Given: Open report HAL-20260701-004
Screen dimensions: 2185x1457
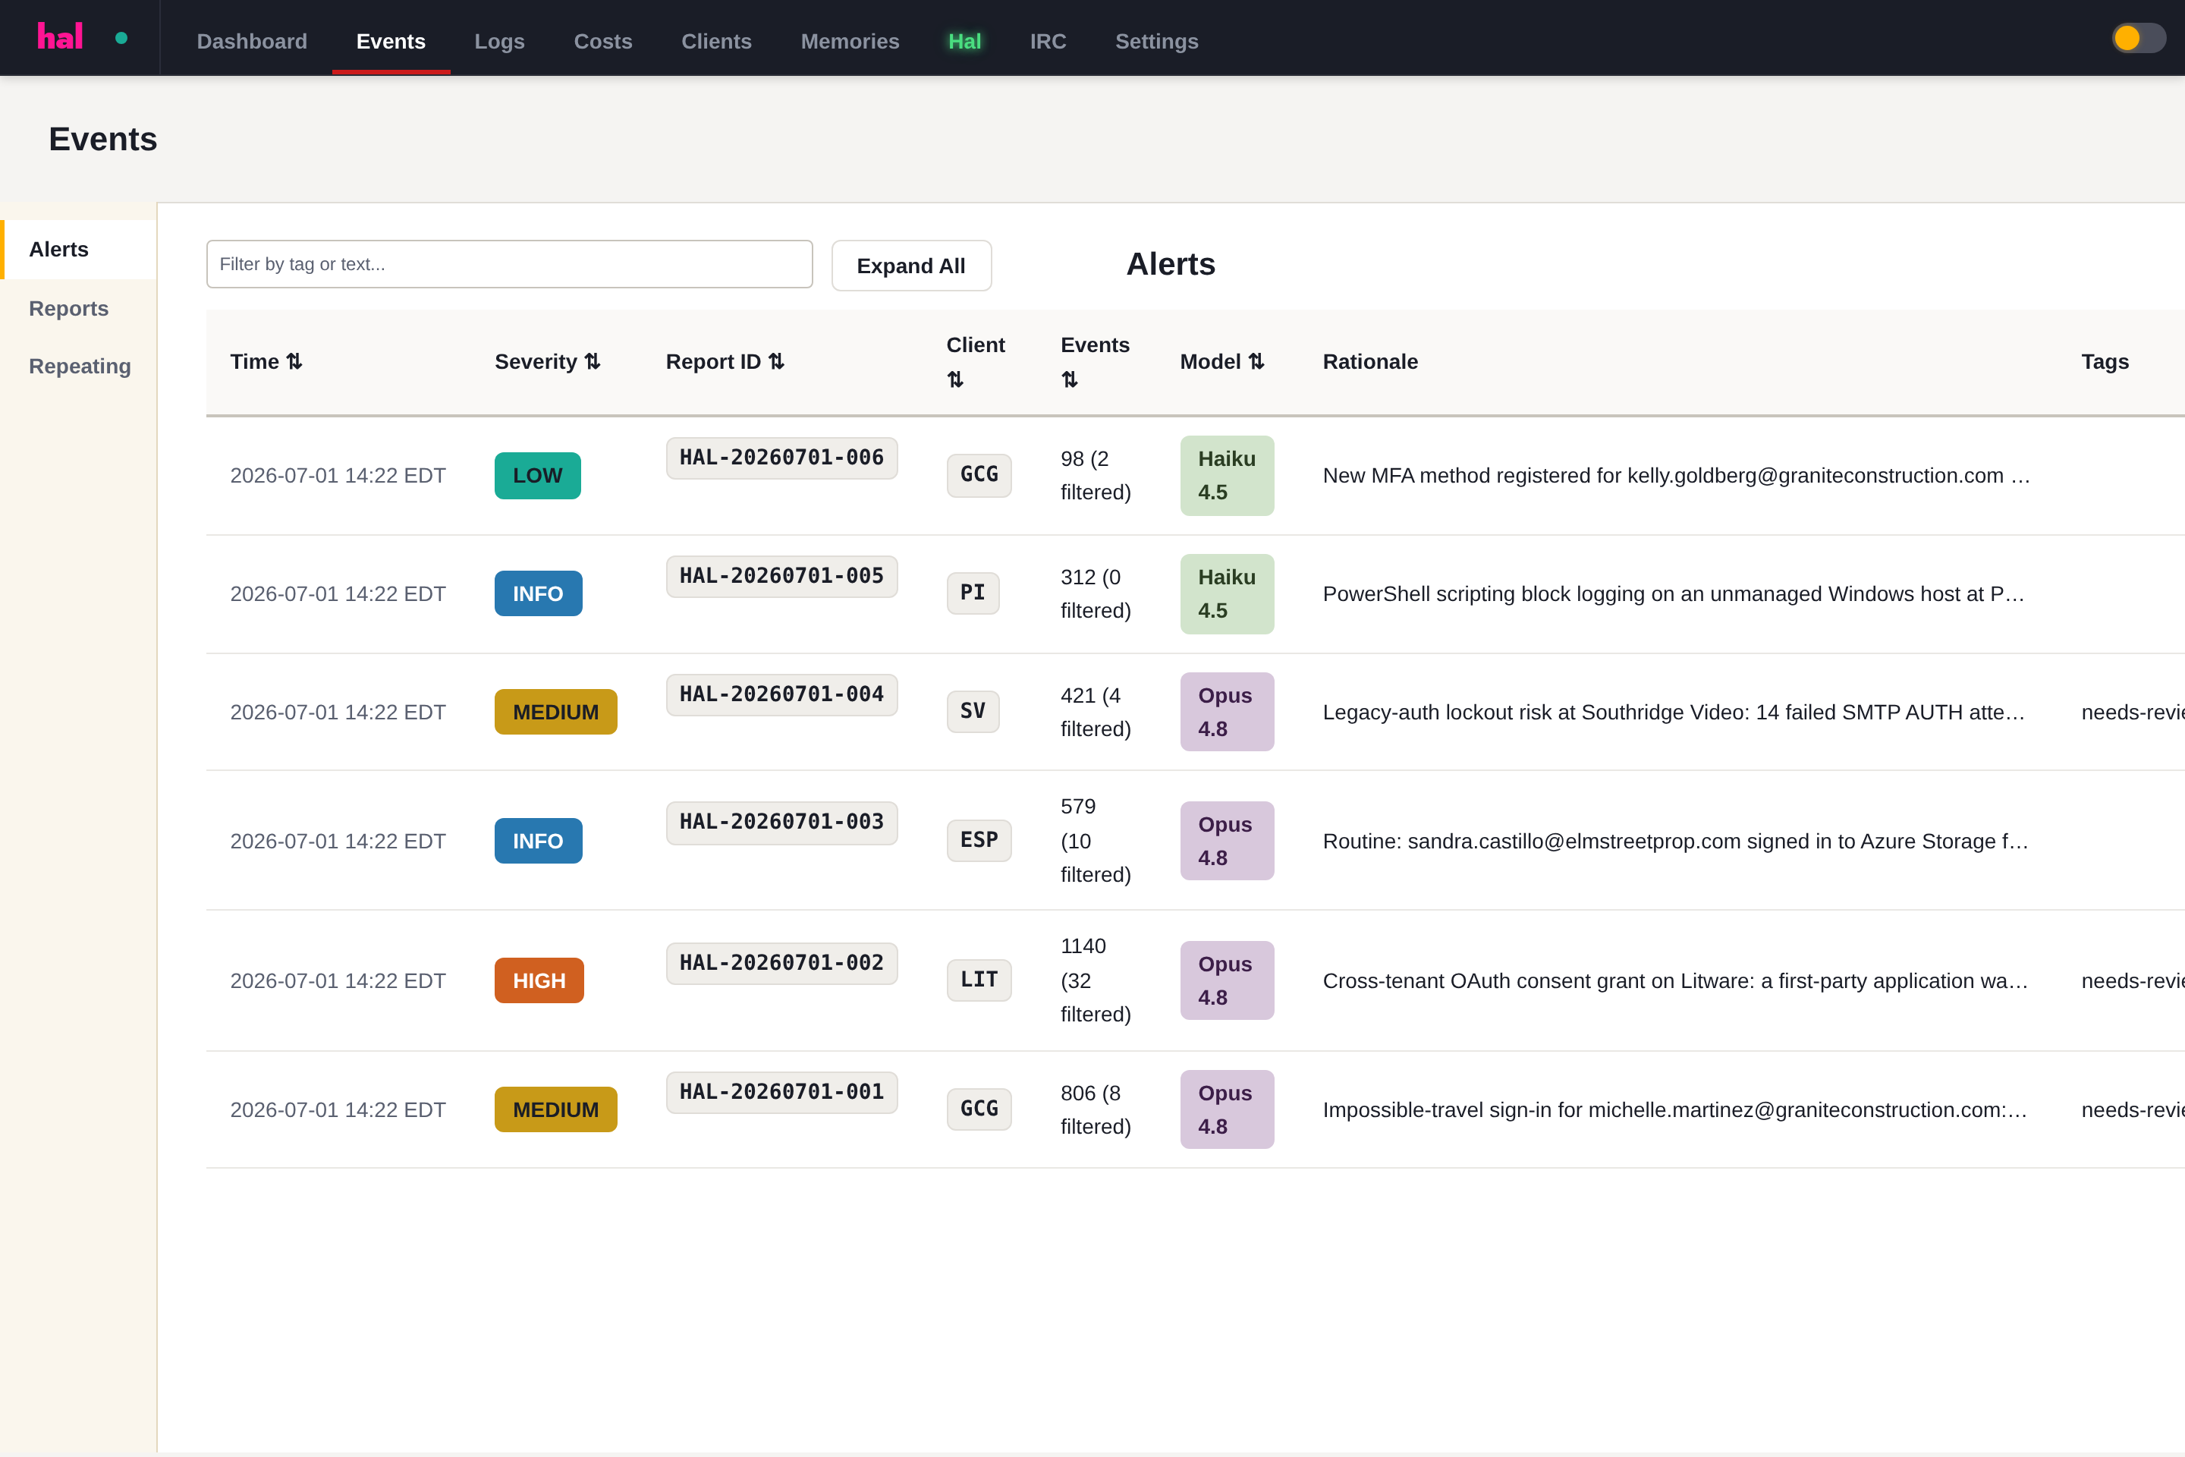Looking at the screenshot, I should click(x=781, y=694).
